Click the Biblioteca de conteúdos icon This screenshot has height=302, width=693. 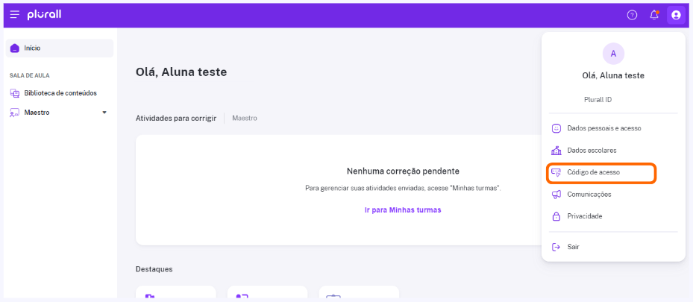(x=15, y=93)
